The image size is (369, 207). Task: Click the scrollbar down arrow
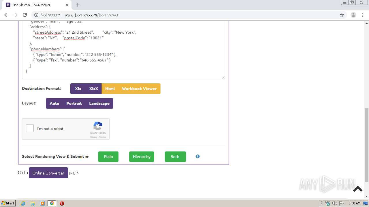click(366, 196)
